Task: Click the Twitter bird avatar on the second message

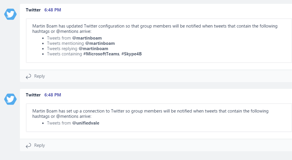Action: point(11,99)
